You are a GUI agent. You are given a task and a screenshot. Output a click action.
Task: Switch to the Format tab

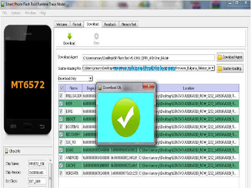77,25
